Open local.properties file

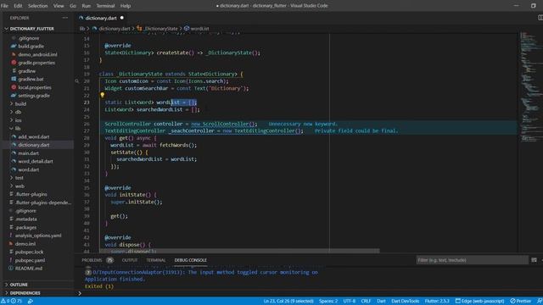point(34,87)
